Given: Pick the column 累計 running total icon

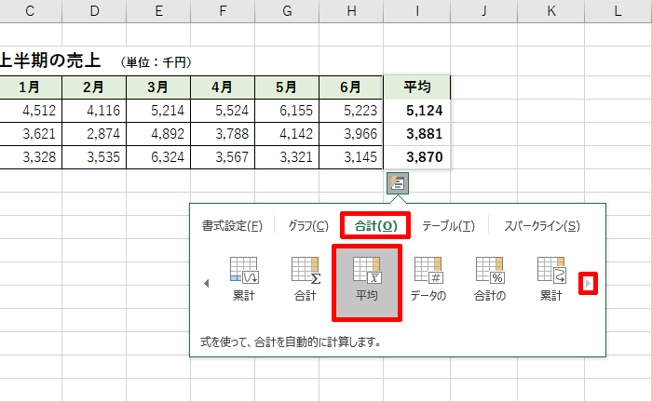Looking at the screenshot, I should click(x=551, y=279).
